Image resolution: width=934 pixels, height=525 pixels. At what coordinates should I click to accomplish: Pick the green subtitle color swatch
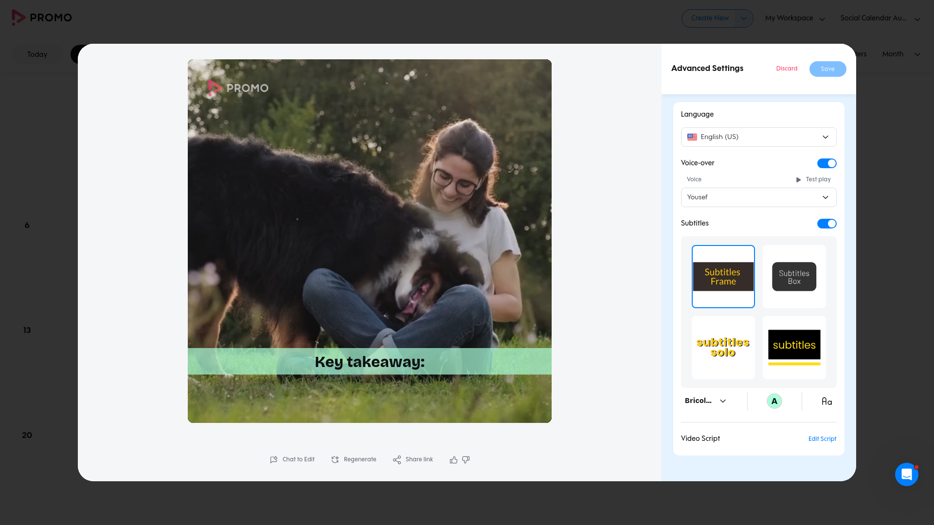(x=774, y=401)
